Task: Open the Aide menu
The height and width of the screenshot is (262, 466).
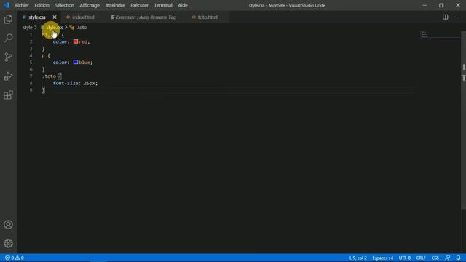Action: point(183,5)
